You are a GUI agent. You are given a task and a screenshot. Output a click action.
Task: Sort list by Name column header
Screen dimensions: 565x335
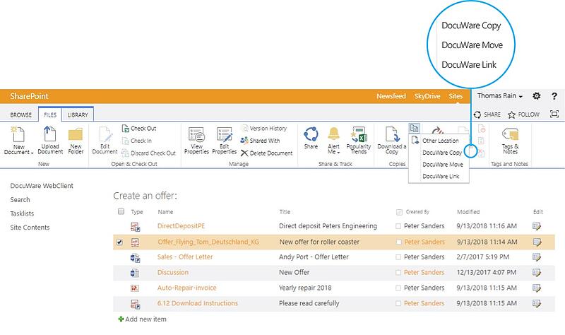pos(165,212)
